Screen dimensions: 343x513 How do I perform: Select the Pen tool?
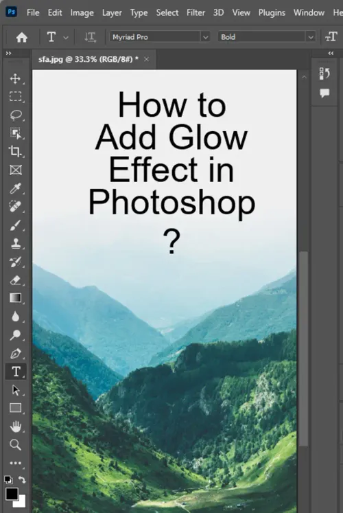pos(15,354)
